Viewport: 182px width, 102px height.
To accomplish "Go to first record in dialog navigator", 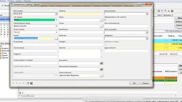I will (13, 83).
